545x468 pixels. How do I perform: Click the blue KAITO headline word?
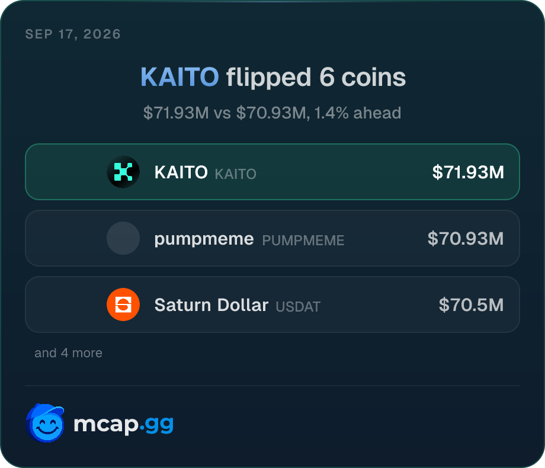click(x=179, y=77)
